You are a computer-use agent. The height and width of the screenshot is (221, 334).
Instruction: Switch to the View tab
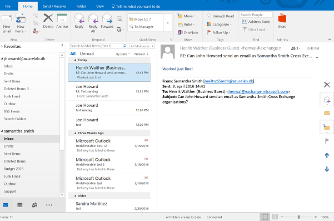click(100, 6)
